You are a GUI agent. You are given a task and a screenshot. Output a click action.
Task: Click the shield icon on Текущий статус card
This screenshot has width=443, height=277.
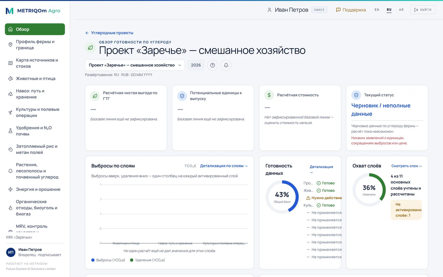click(356, 95)
